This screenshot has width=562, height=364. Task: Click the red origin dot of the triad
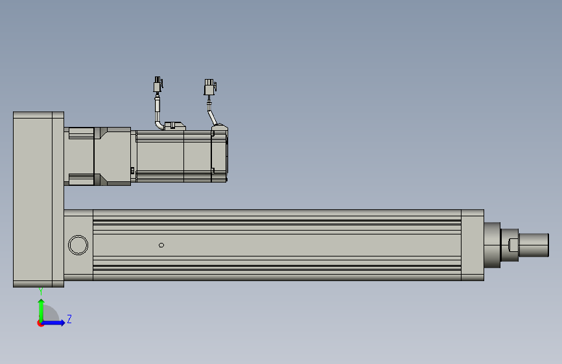pos(40,323)
